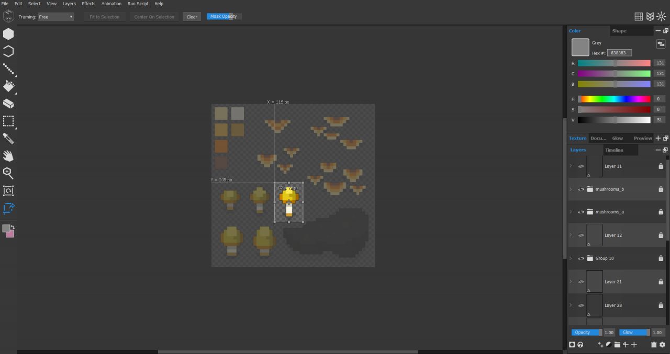This screenshot has width=670, height=354.
Task: Open the Animation menu
Action: 111,4
